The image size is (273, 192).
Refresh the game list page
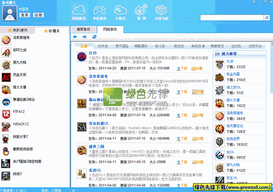tap(94, 37)
